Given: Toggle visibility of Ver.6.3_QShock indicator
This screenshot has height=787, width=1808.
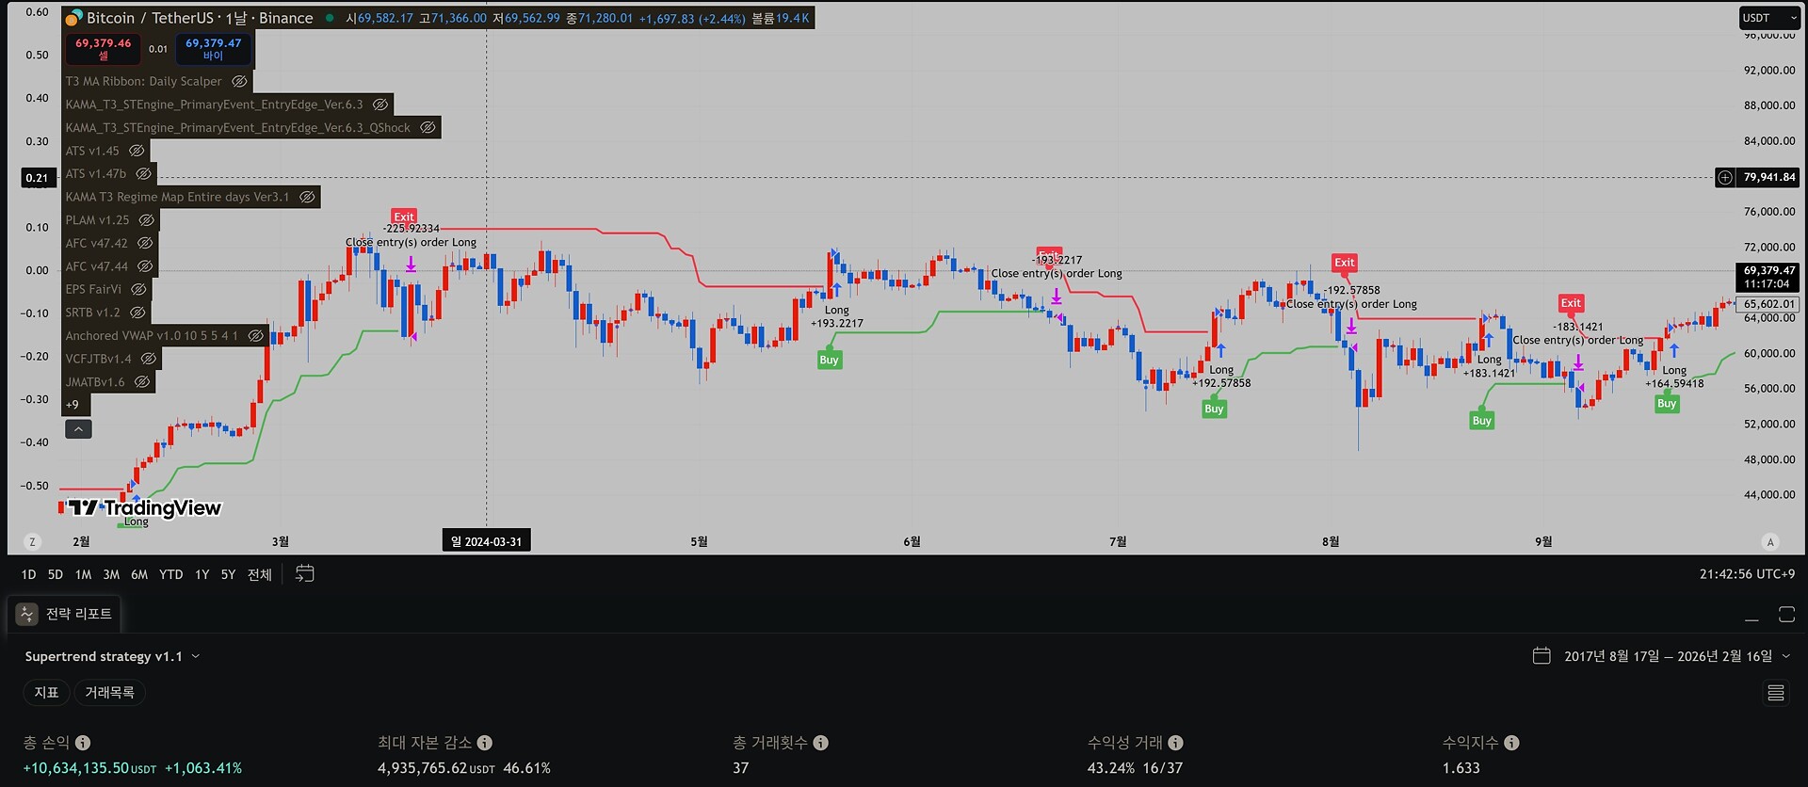Looking at the screenshot, I should tap(428, 127).
